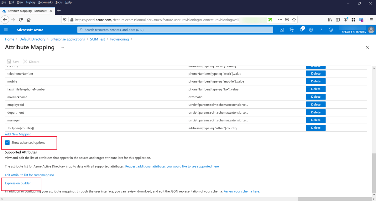This screenshot has width=376, height=201.
Task: Open the Bookmarks menu
Action: click(x=45, y=2)
